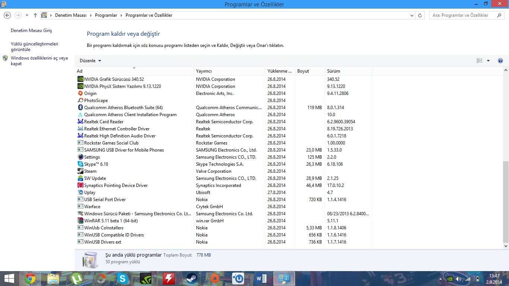Open Steam from the taskbar
Viewport: 509px width, 286px height.
point(192,279)
